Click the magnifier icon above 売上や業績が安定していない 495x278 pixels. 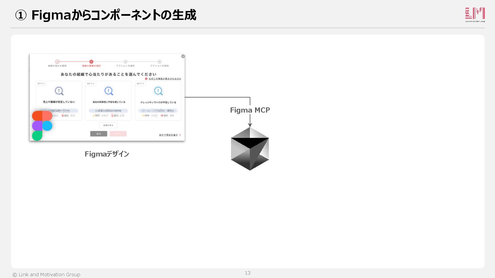59,91
